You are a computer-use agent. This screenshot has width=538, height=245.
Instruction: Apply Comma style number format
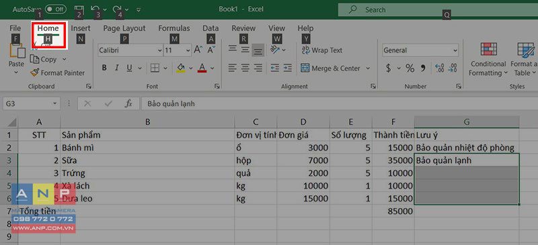click(423, 68)
